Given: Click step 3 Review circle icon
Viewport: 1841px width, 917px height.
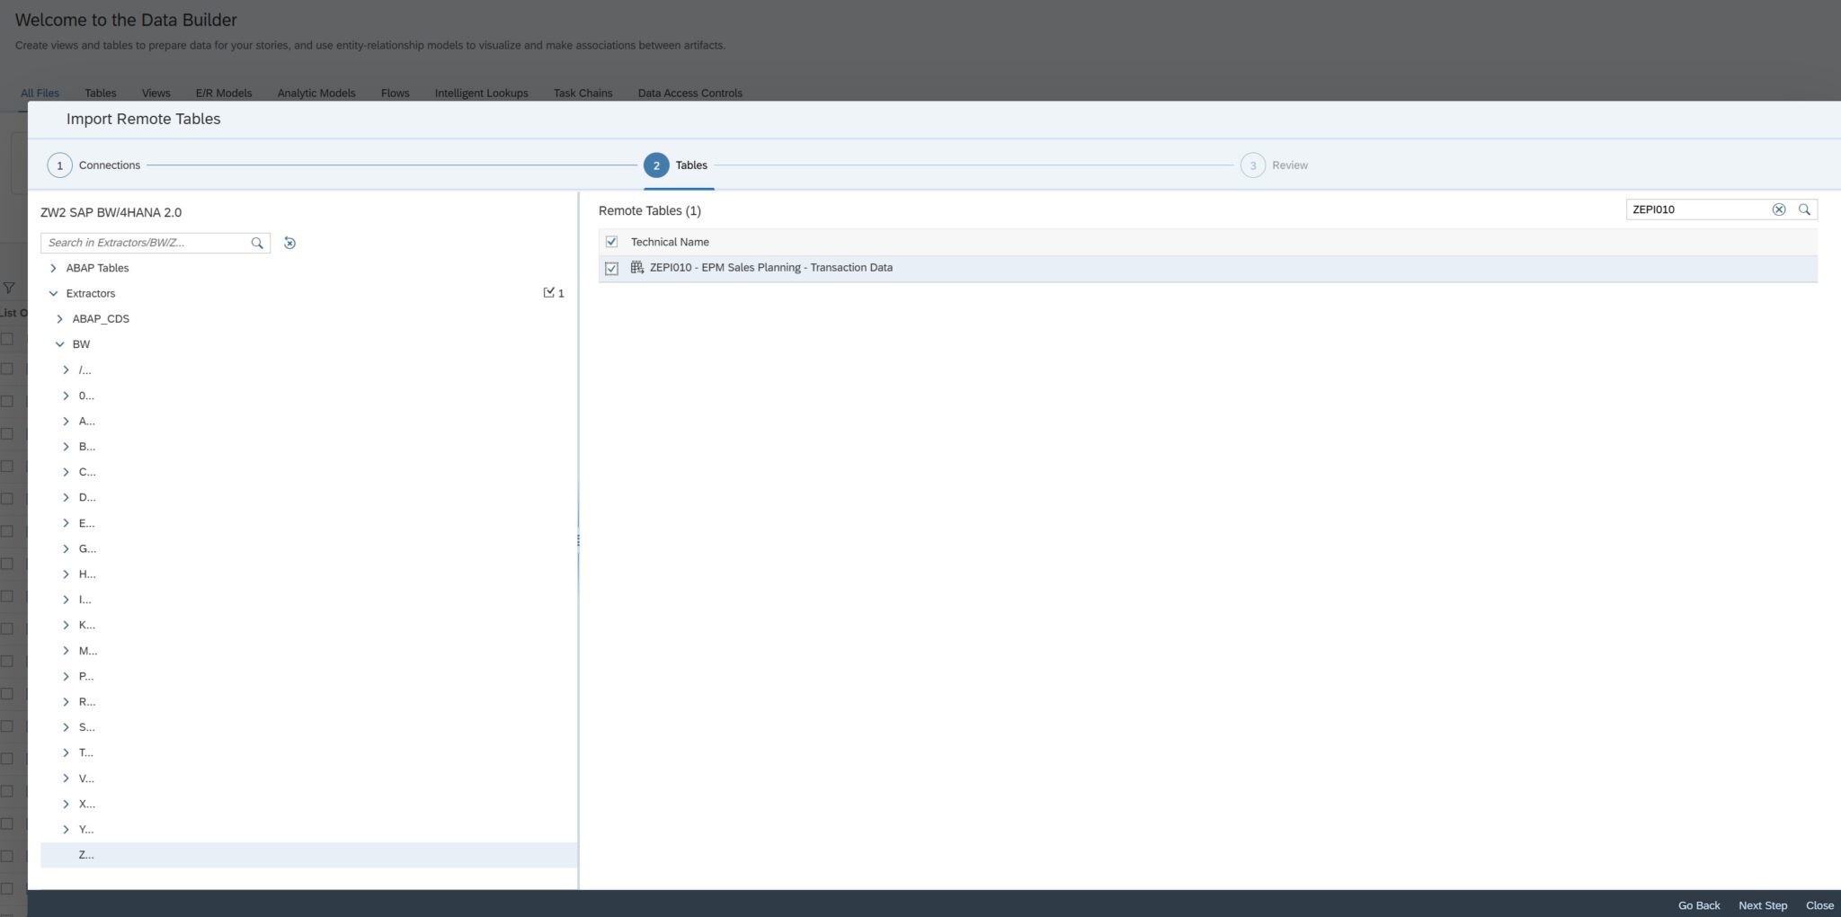Looking at the screenshot, I should tap(1253, 165).
